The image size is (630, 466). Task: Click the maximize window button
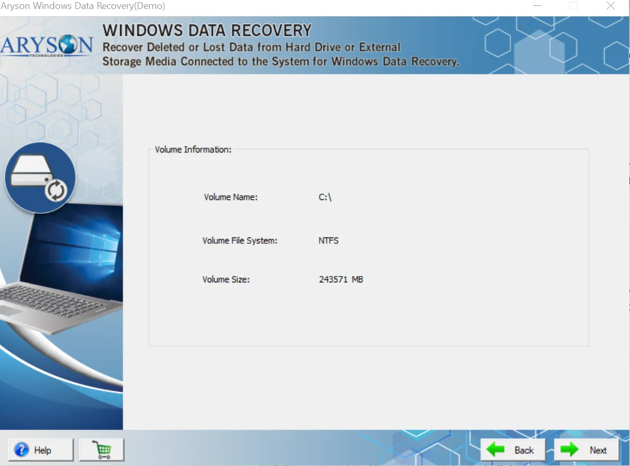pyautogui.click(x=573, y=6)
